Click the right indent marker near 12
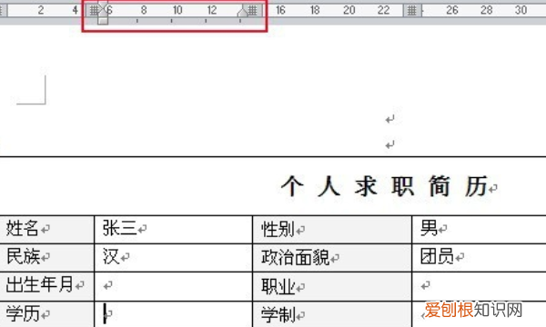 click(x=242, y=13)
